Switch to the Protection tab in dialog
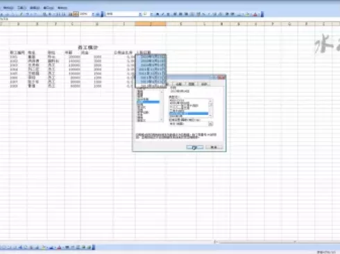Screen dimensions: 340x254 204,84
